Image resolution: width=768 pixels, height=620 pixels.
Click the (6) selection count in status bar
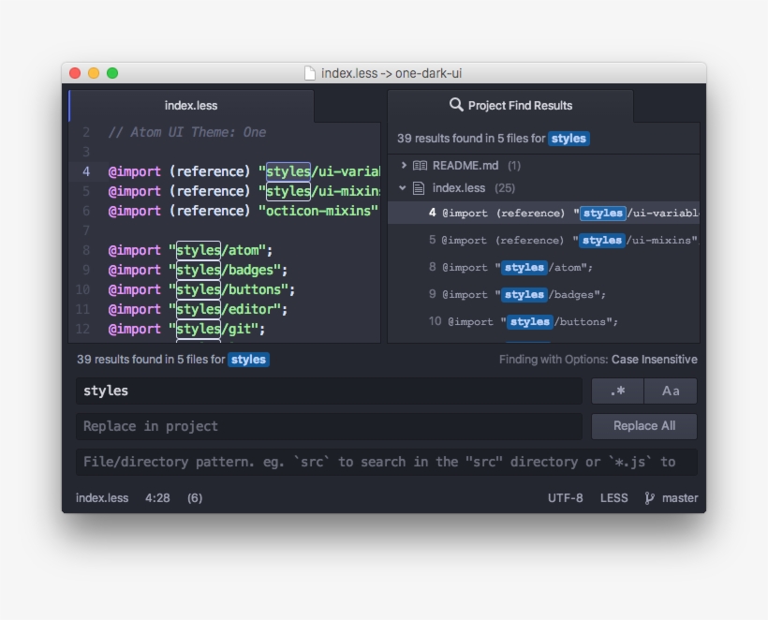195,498
